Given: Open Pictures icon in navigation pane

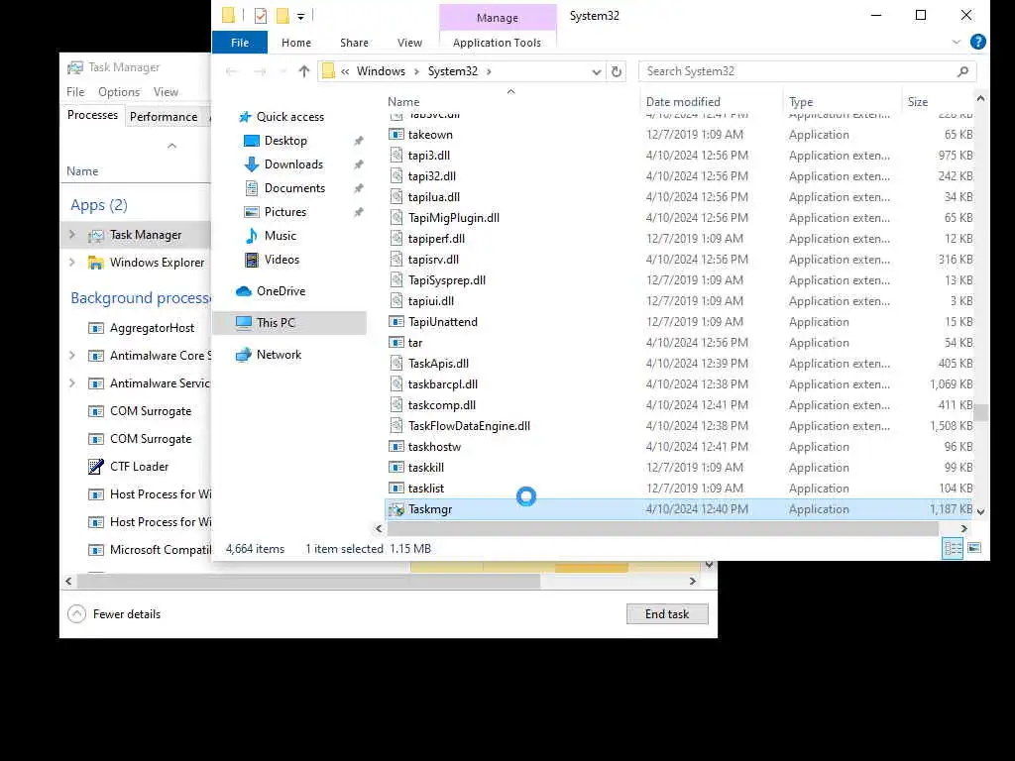Looking at the screenshot, I should coord(251,212).
